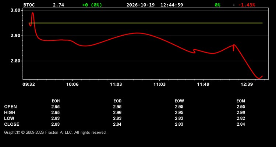Screen dimensions: 276x147
Task: Select the EOD column header
Action: [x=117, y=101]
